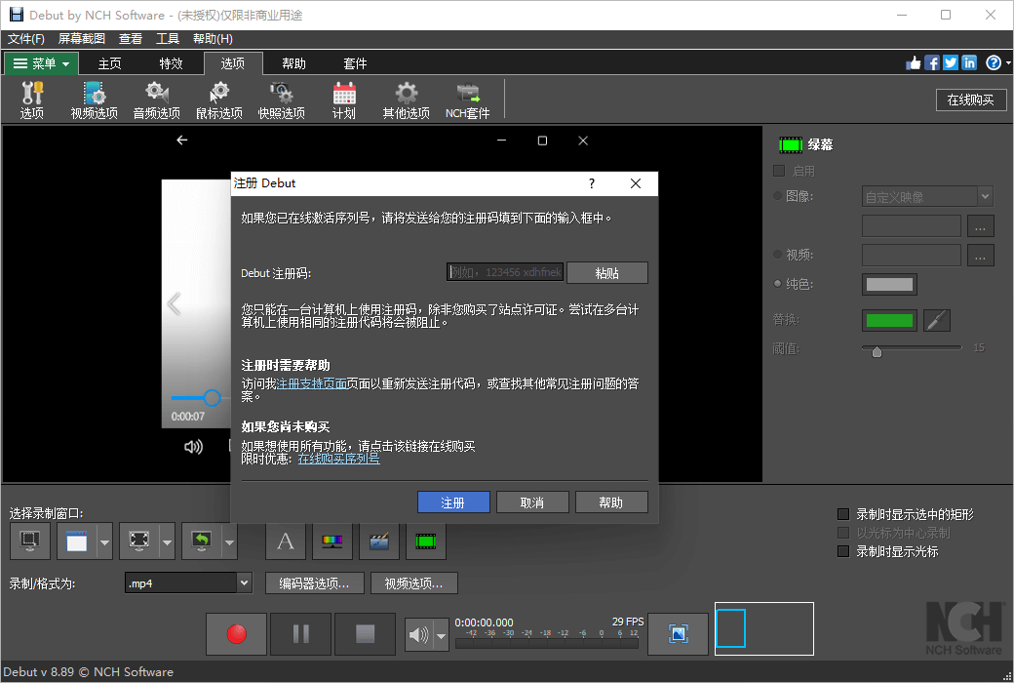The height and width of the screenshot is (683, 1014).
Task: Open 音频选项 in the toolbar
Action: coord(157,100)
